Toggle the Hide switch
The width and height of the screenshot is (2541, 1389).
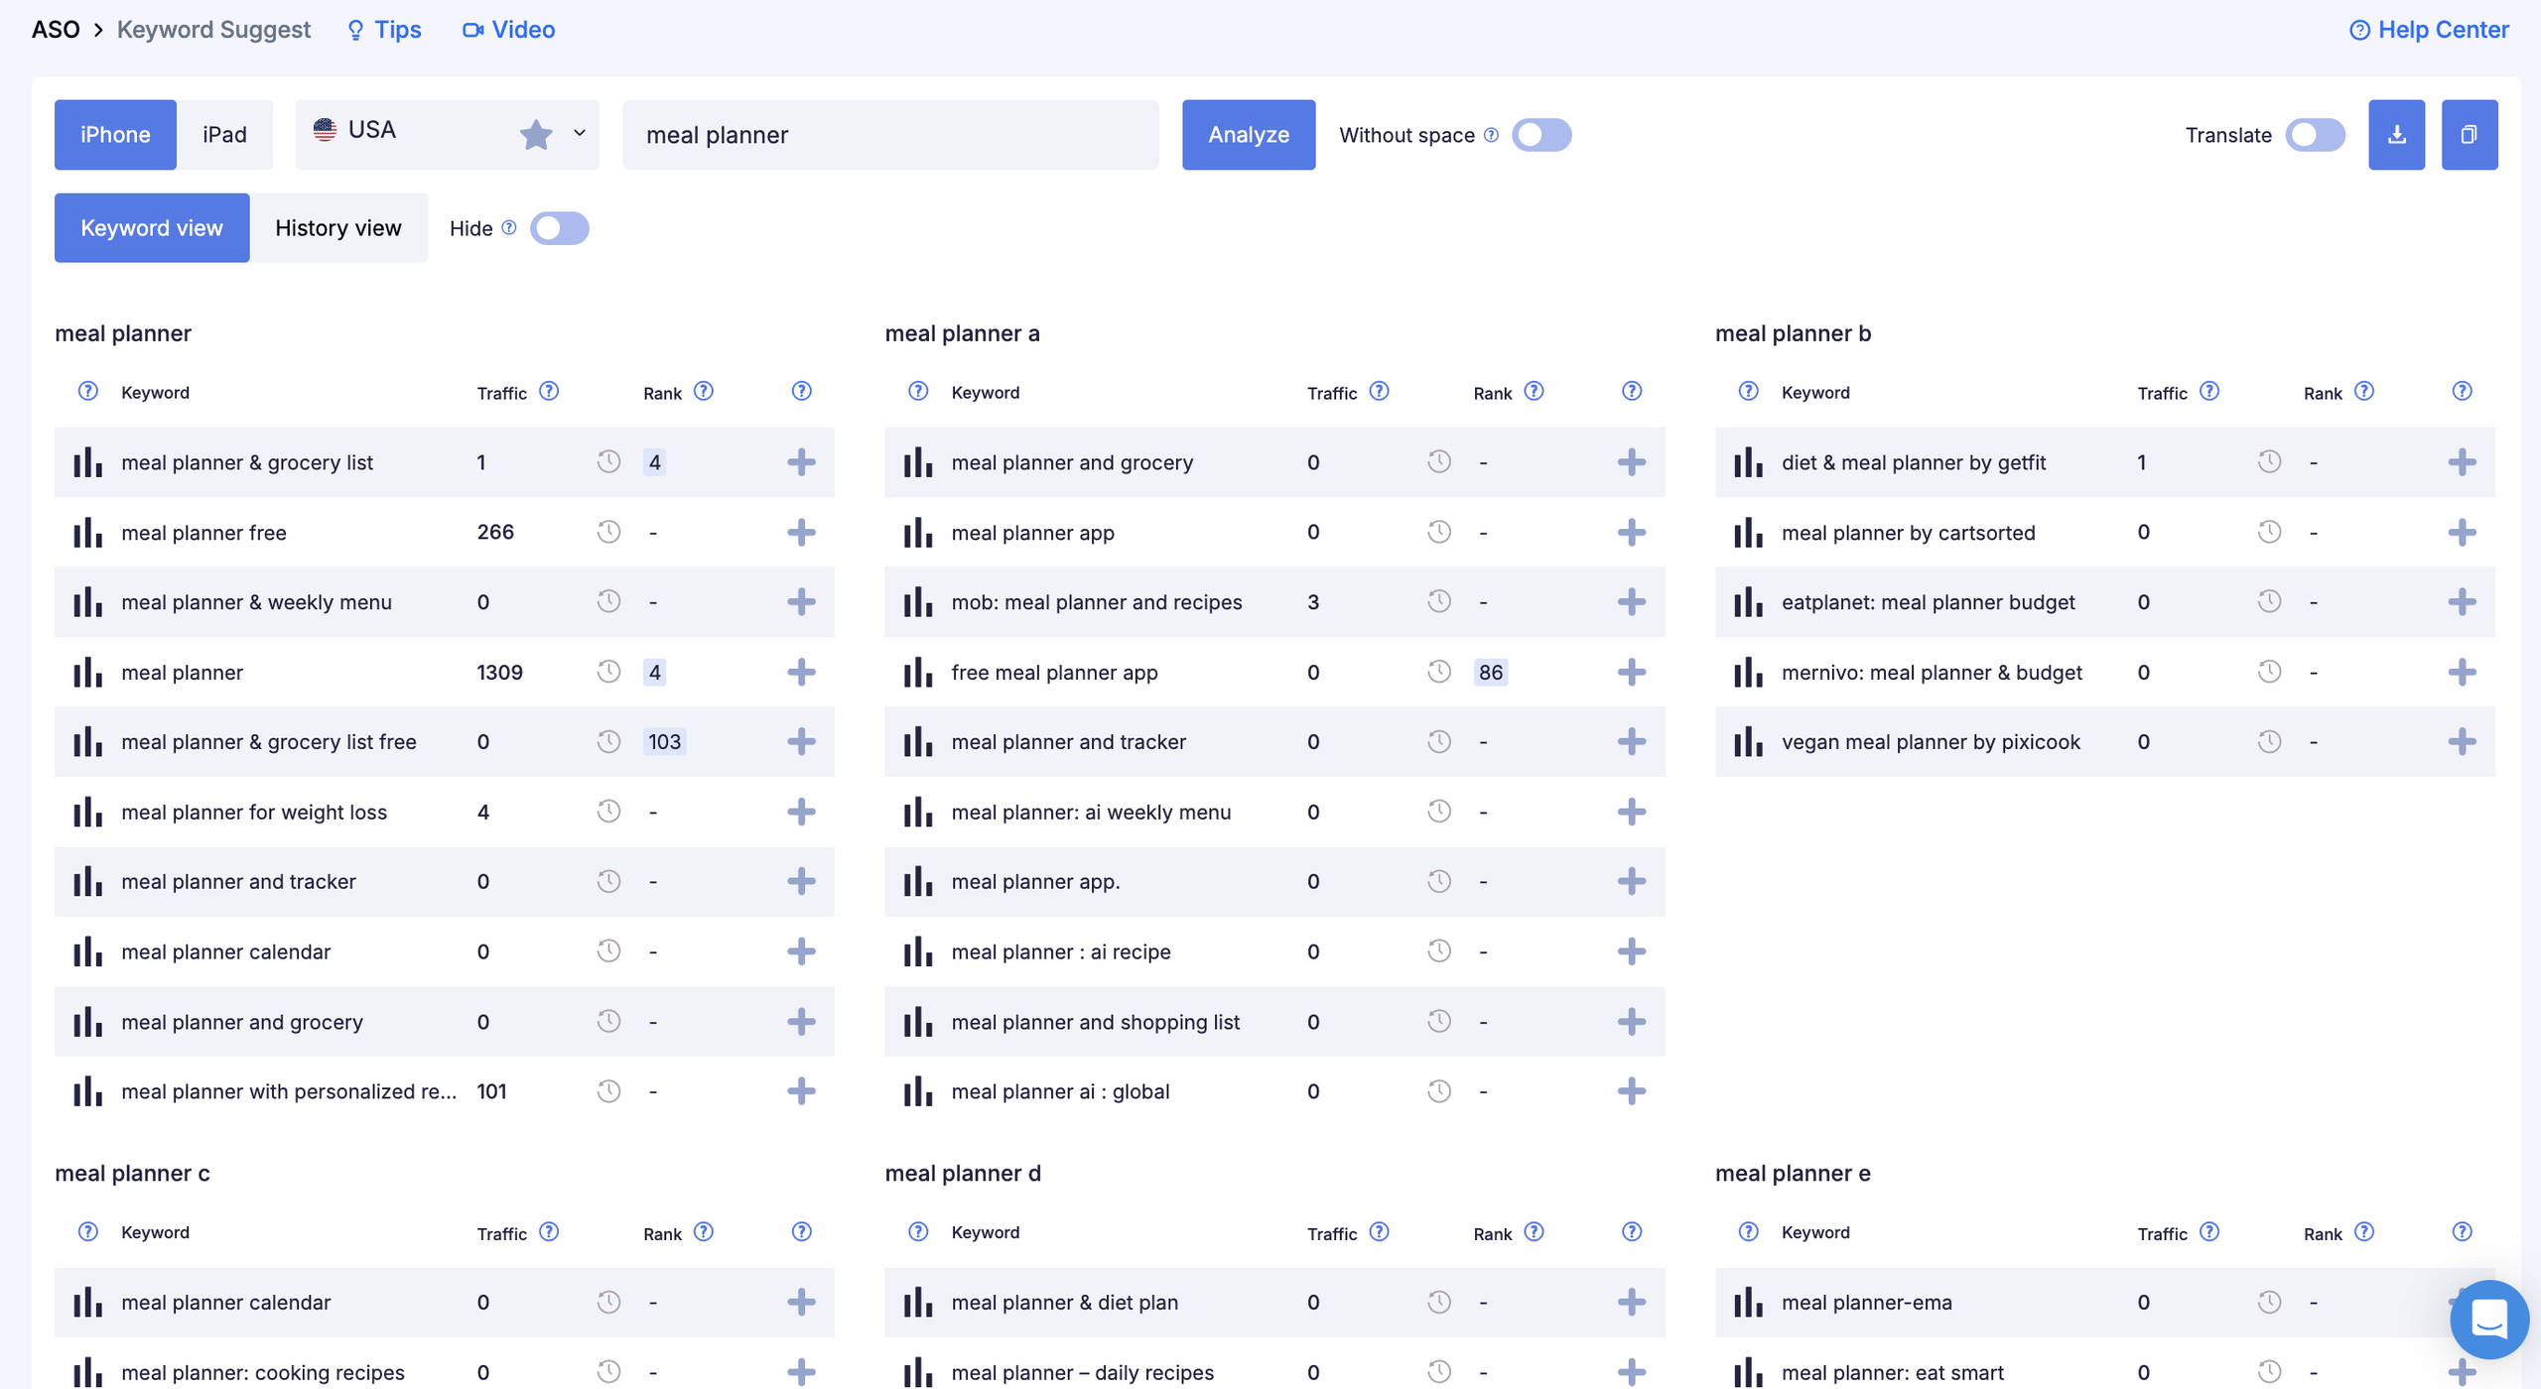tap(560, 228)
